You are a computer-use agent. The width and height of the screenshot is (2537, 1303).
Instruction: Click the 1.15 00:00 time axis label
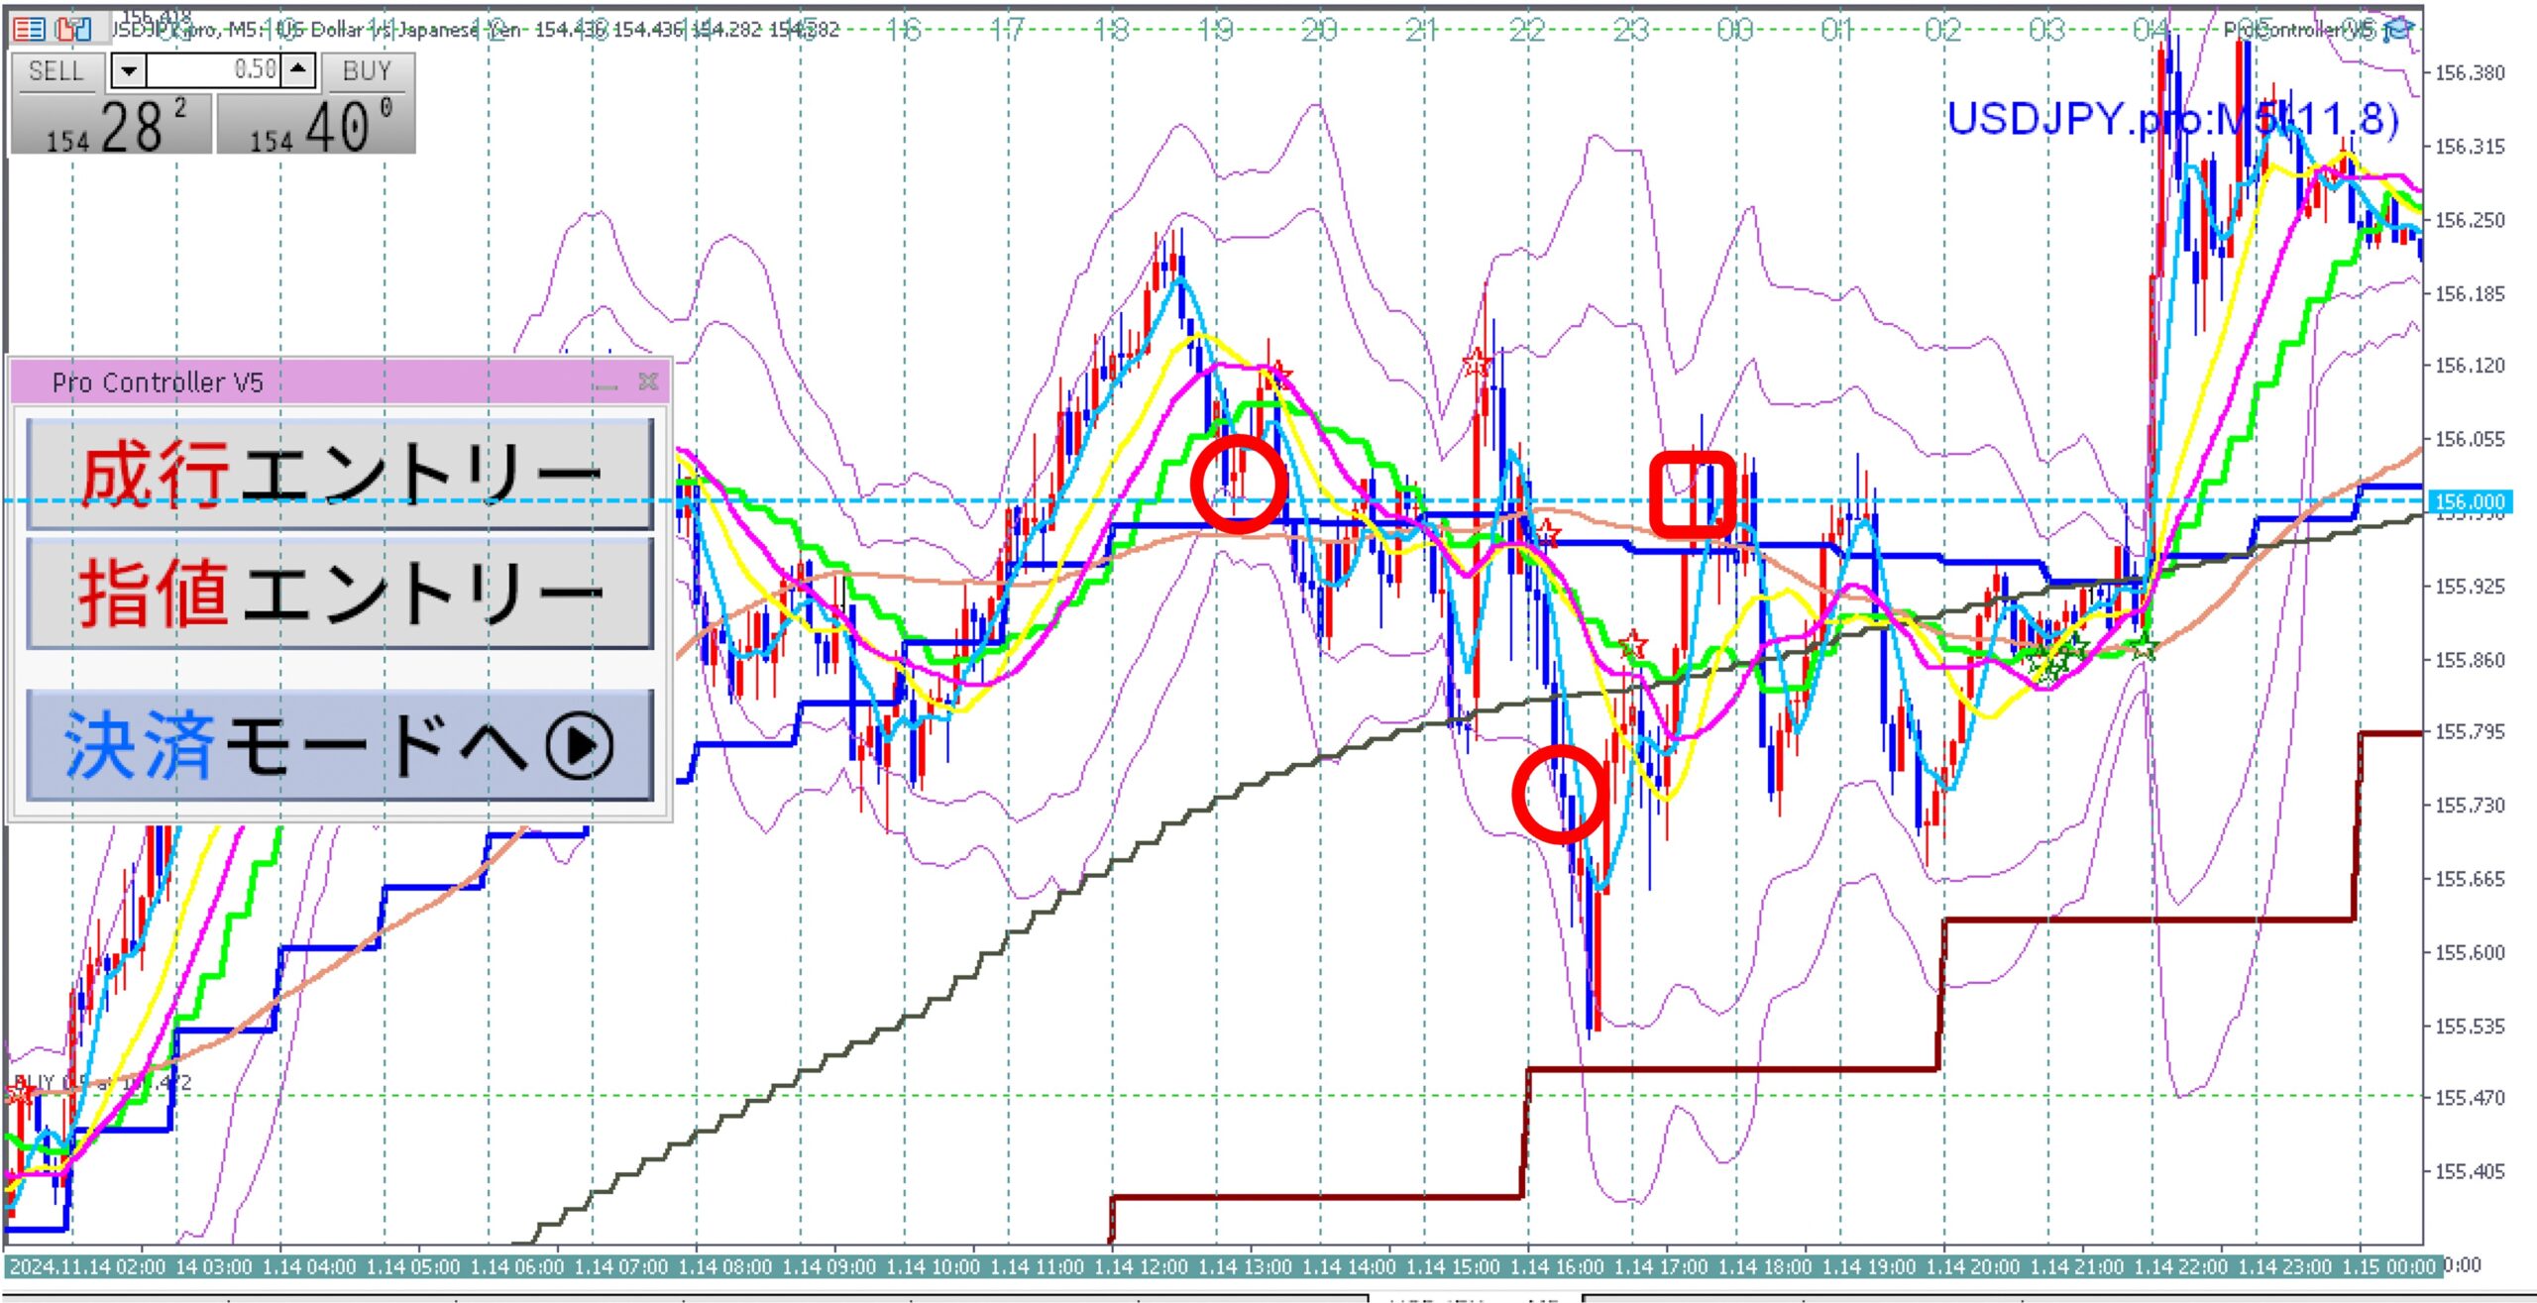pyautogui.click(x=2388, y=1267)
